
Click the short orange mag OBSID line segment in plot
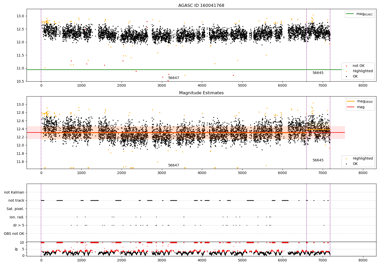318,130
